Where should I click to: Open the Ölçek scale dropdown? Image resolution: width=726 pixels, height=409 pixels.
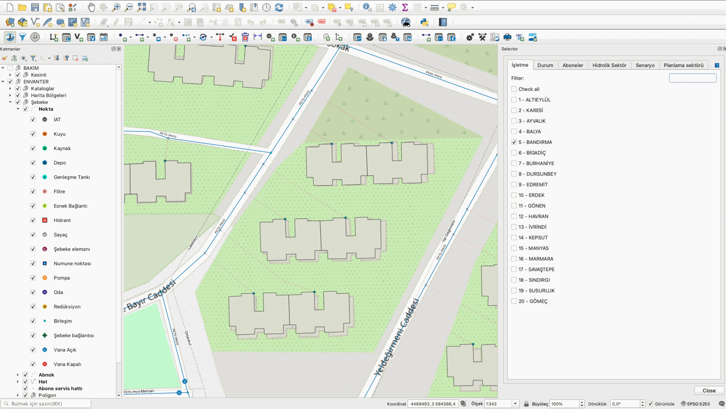515,404
